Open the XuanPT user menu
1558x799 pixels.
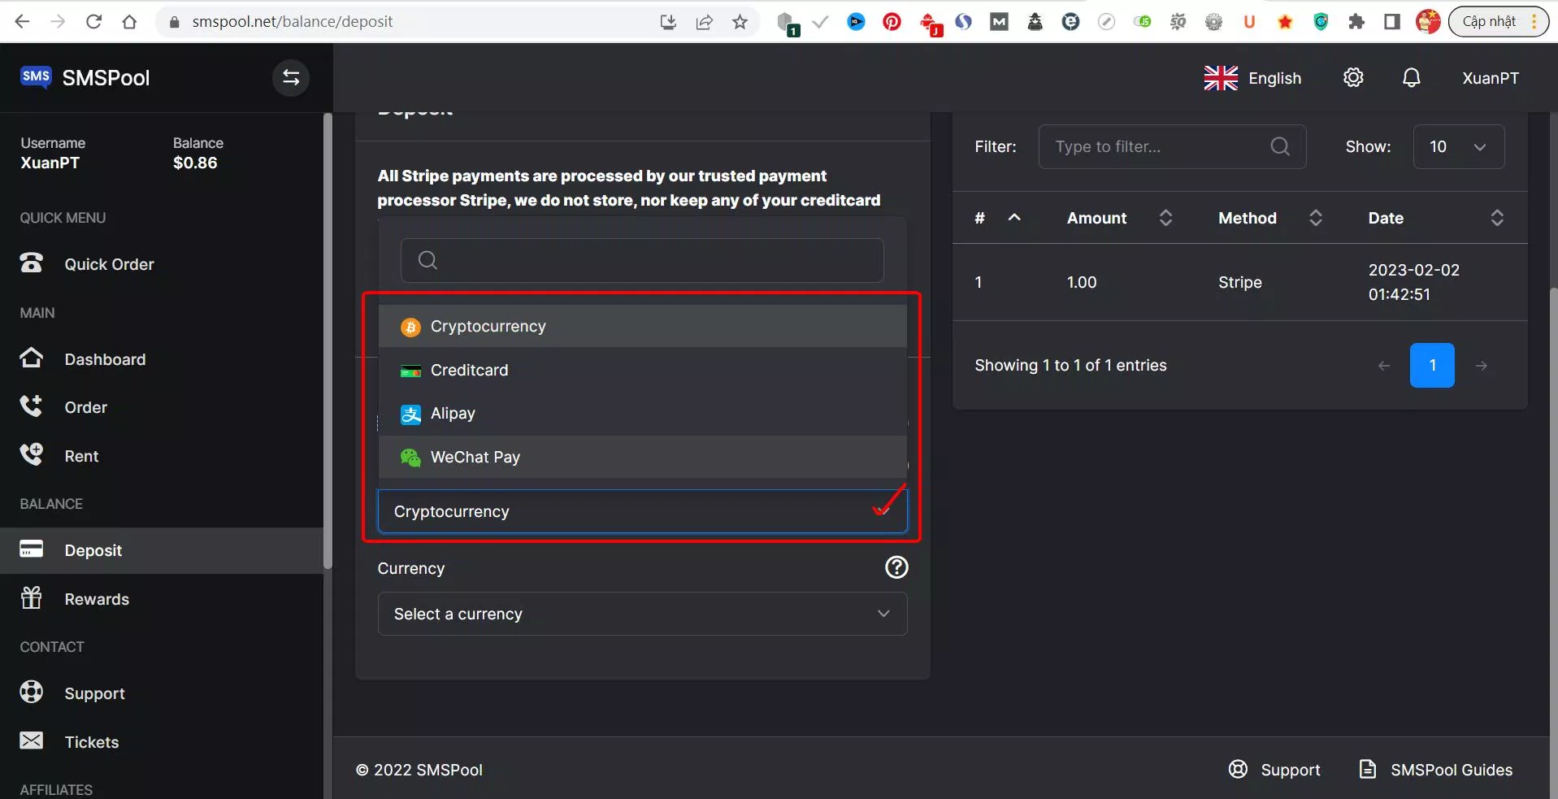[x=1491, y=78]
